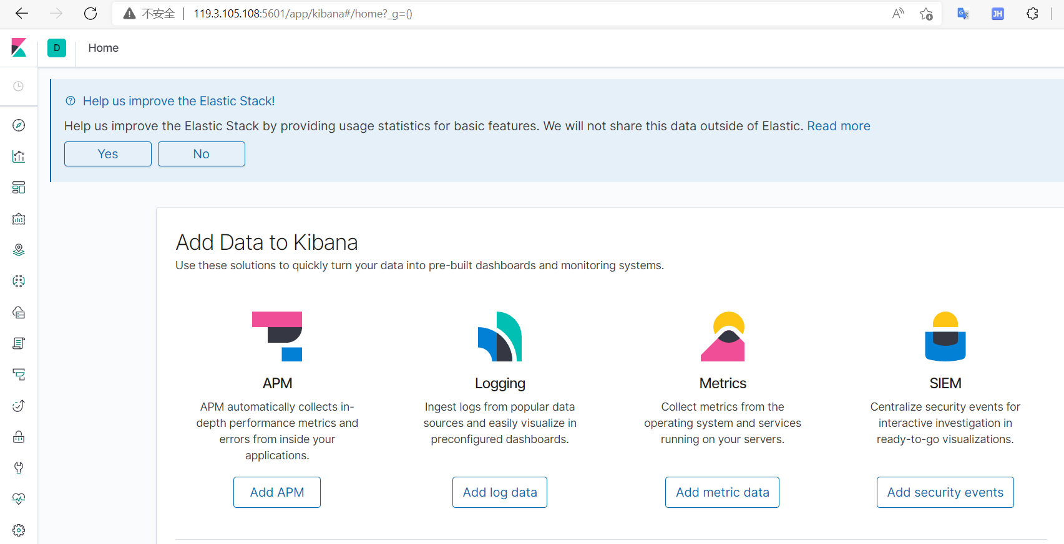Click Yes to share usage statistics
The width and height of the screenshot is (1064, 544).
point(108,154)
